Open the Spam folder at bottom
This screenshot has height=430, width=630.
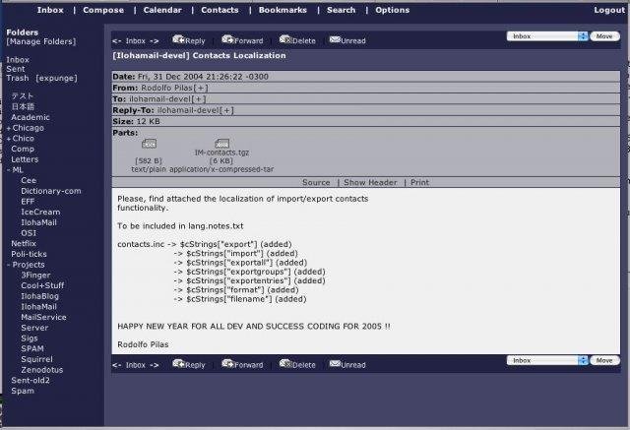coord(23,391)
